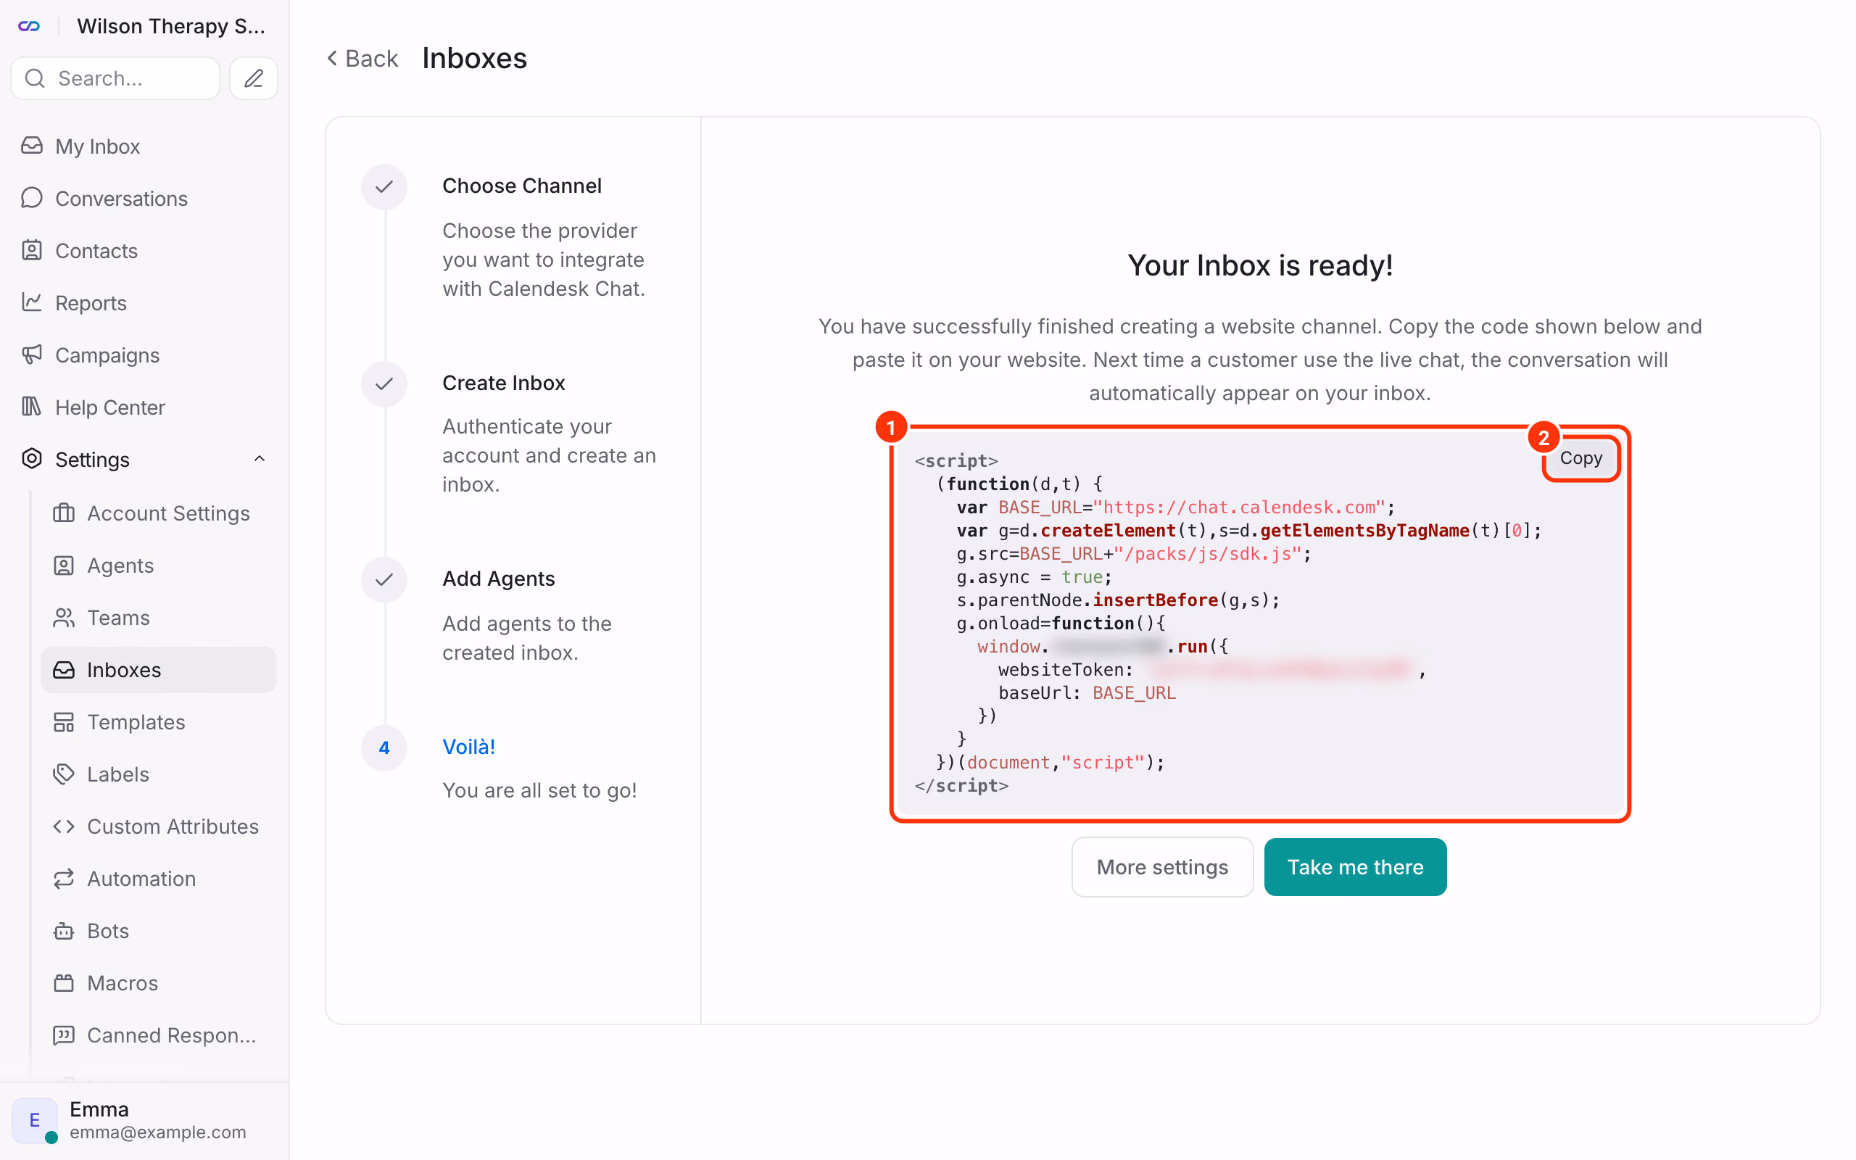The height and width of the screenshot is (1160, 1856).
Task: Click the Calendesk logo icon
Action: click(29, 26)
